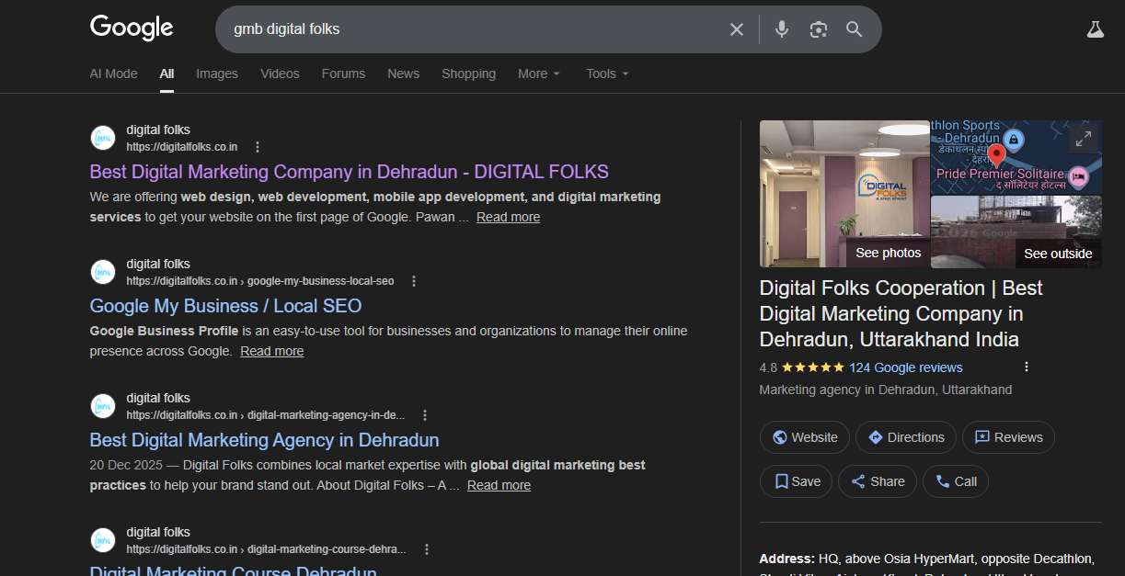Expand the map with fullscreen icon
The image size is (1125, 576).
(x=1083, y=139)
